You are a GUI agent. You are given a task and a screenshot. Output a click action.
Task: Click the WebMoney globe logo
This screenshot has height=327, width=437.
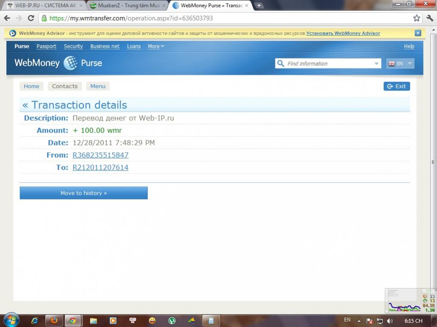(70, 63)
